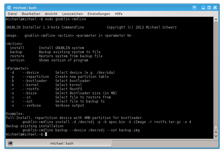Click the 'michael : bash' window title text
Screen dimensions: 224x154
[25, 8]
